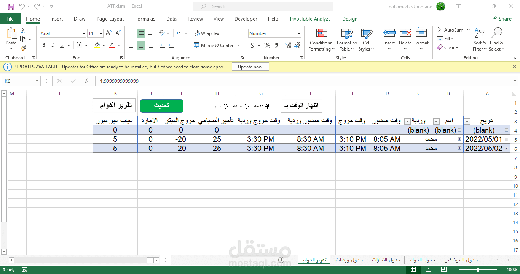Expand the محمد item in row 5
Viewport: 520px width, 274px height.
click(459, 139)
